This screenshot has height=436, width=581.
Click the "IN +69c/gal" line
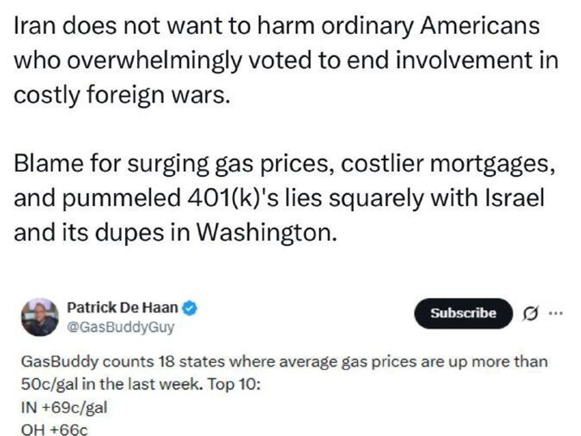pos(64,407)
